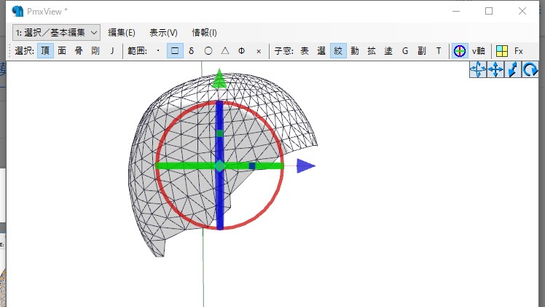This screenshot has width=545, height=307.
Task: Click the leftmost view navigation icon
Action: (478, 70)
